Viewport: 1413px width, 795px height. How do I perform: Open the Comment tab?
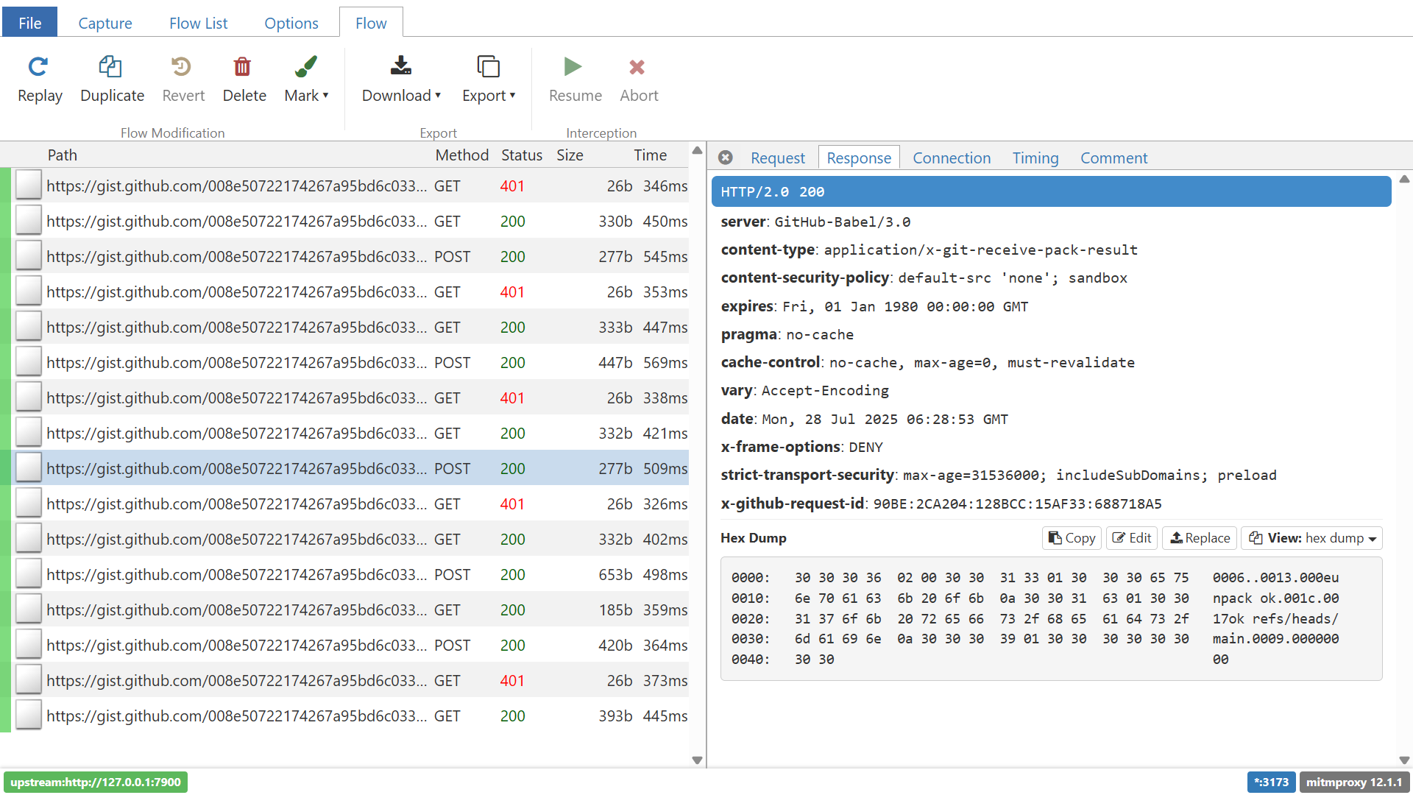coord(1113,158)
